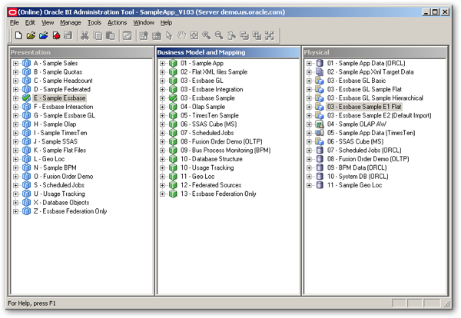Click the Pan hand tool icon
The image size is (461, 318).
coord(181,35)
